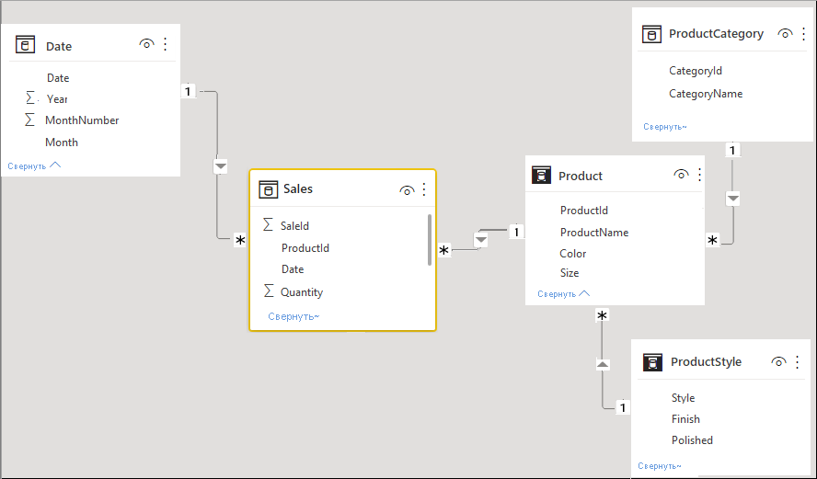
Task: Open more options for ProductStyle table
Action: pyautogui.click(x=797, y=362)
